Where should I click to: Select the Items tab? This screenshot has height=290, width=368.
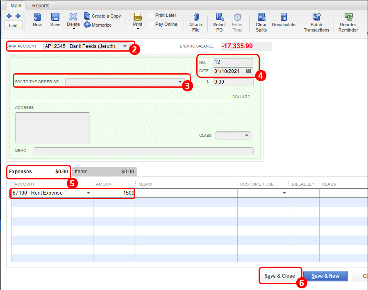104,172
